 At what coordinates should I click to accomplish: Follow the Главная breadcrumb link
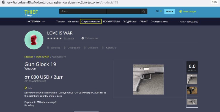pyautogui.click(x=29, y=57)
